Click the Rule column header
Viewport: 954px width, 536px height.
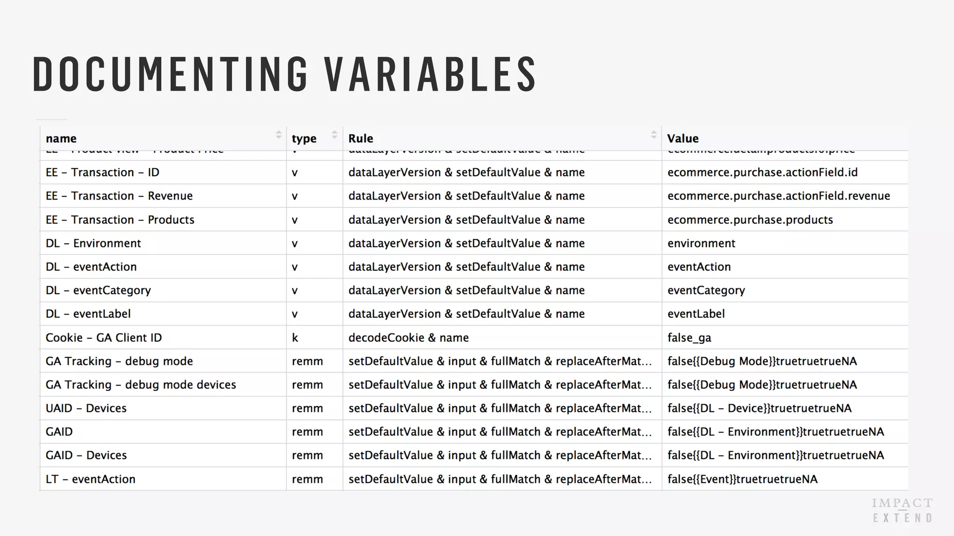click(502, 138)
